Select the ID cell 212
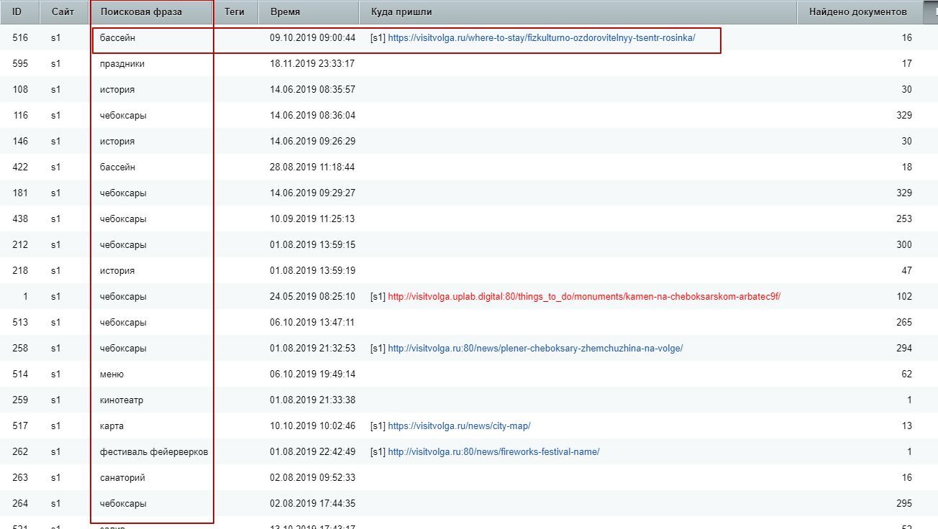Screen dimensions: 938x529 pos(20,245)
